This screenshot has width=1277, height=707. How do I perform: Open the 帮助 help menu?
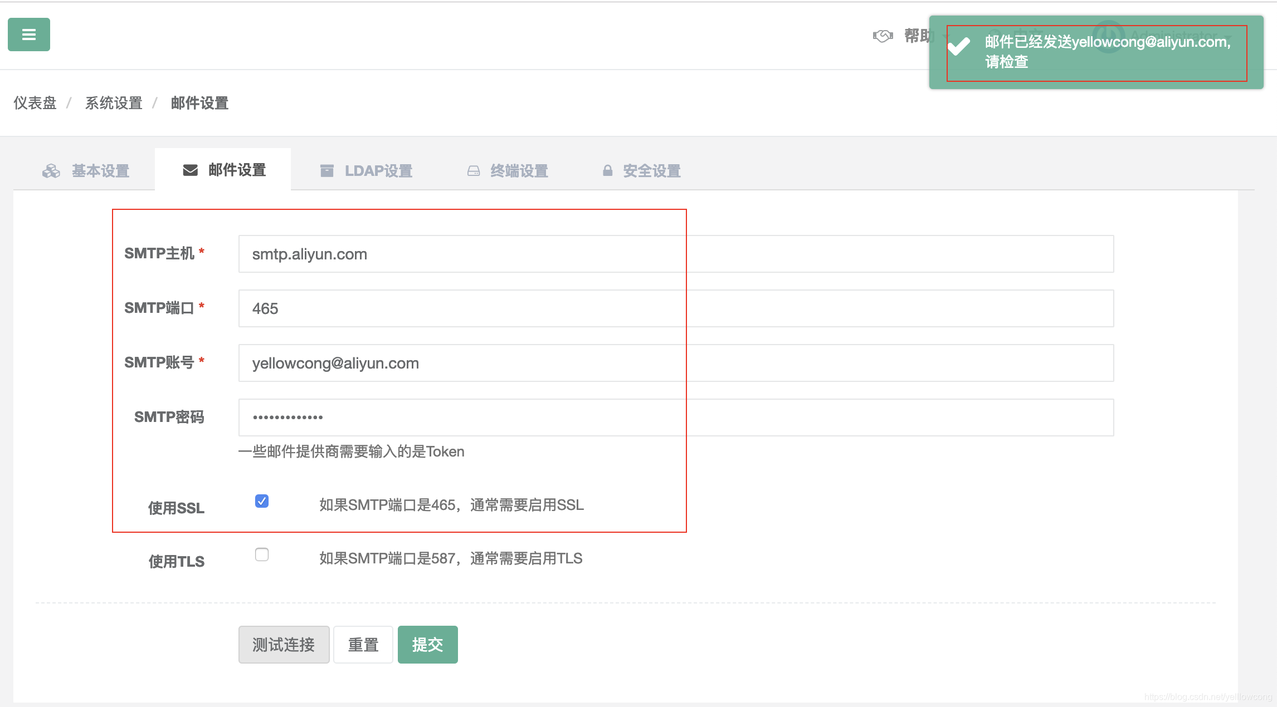919,36
